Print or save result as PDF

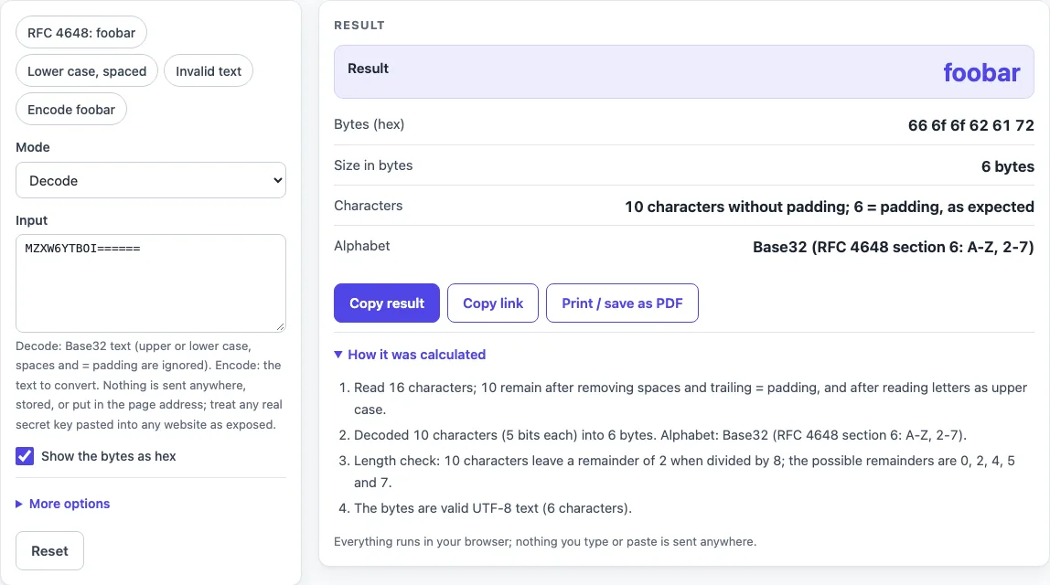coord(622,303)
